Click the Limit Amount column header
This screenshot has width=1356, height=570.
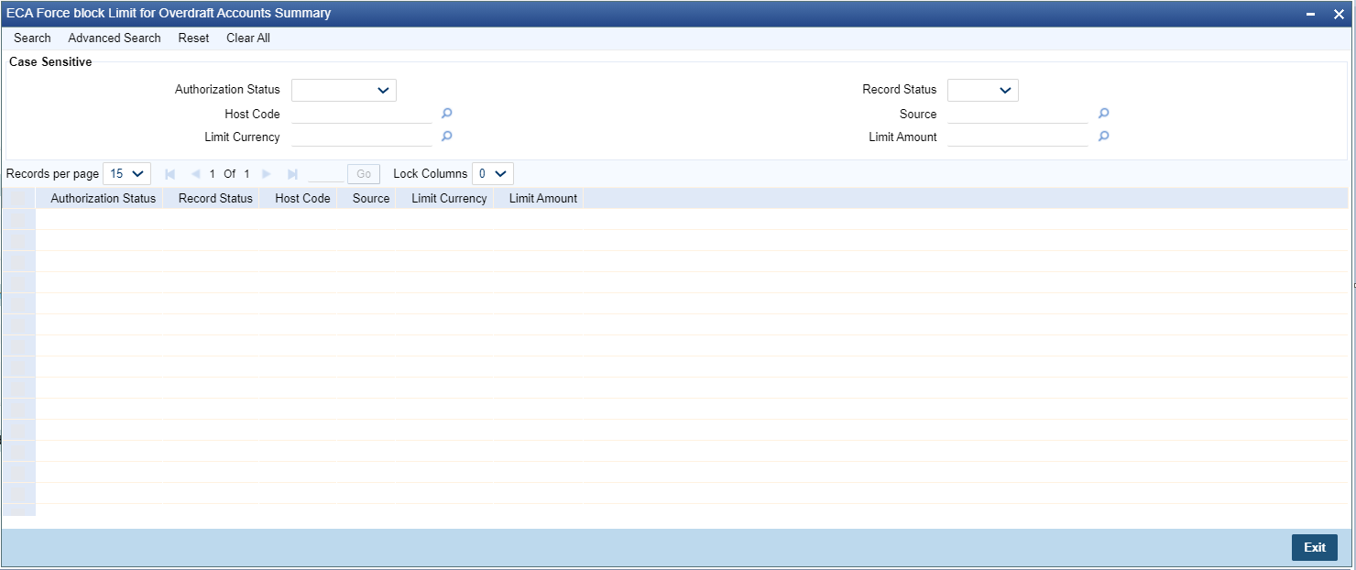(543, 198)
